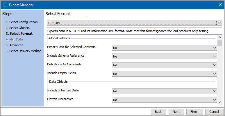Expand the Include Inherited Data dropdown
This screenshot has height=116, width=225.
pyautogui.click(x=165, y=91)
